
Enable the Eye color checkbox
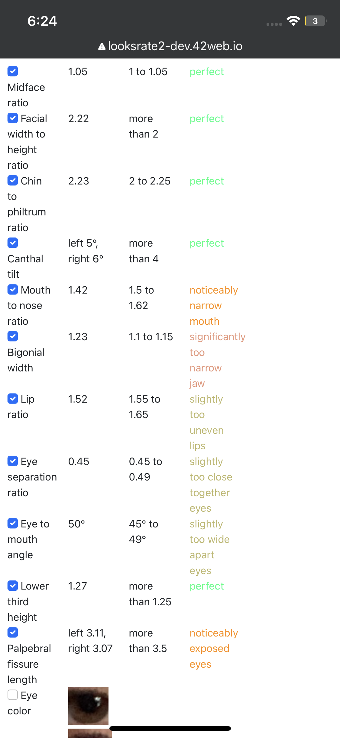click(x=13, y=695)
